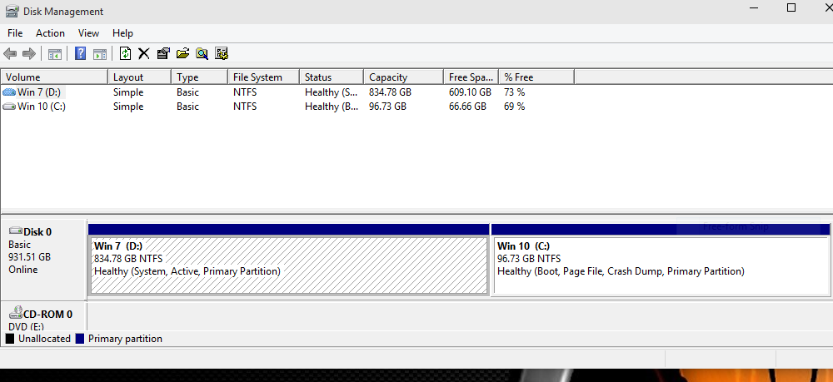The image size is (833, 382).
Task: Click the 931.51 GB size under Disk 0
Action: [x=30, y=257]
